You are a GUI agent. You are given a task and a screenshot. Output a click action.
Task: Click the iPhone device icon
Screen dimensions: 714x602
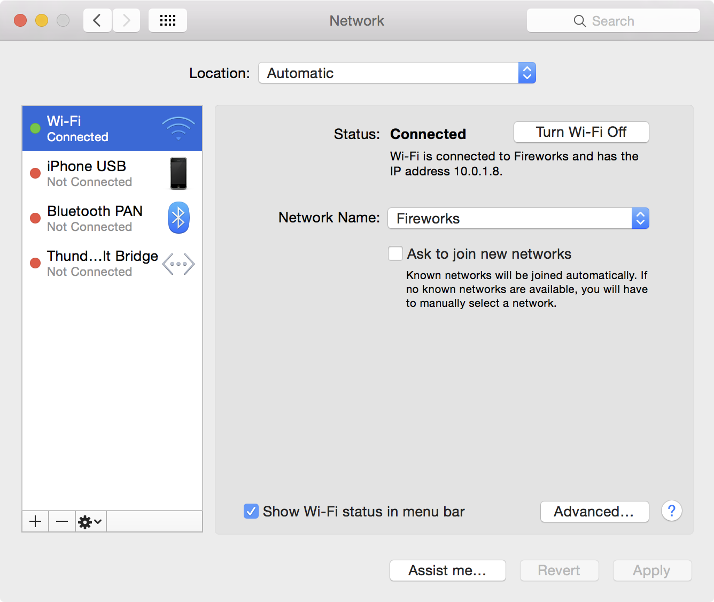(178, 173)
